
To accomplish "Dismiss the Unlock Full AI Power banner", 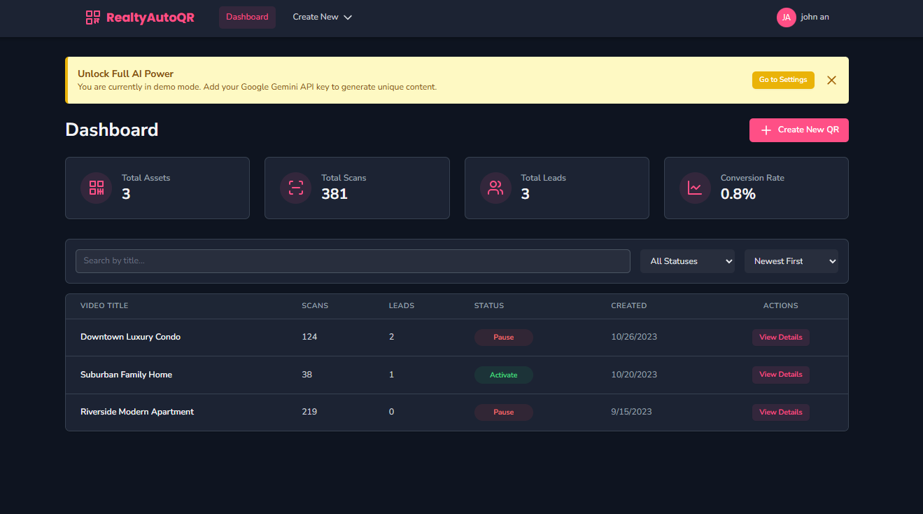I will pyautogui.click(x=831, y=80).
